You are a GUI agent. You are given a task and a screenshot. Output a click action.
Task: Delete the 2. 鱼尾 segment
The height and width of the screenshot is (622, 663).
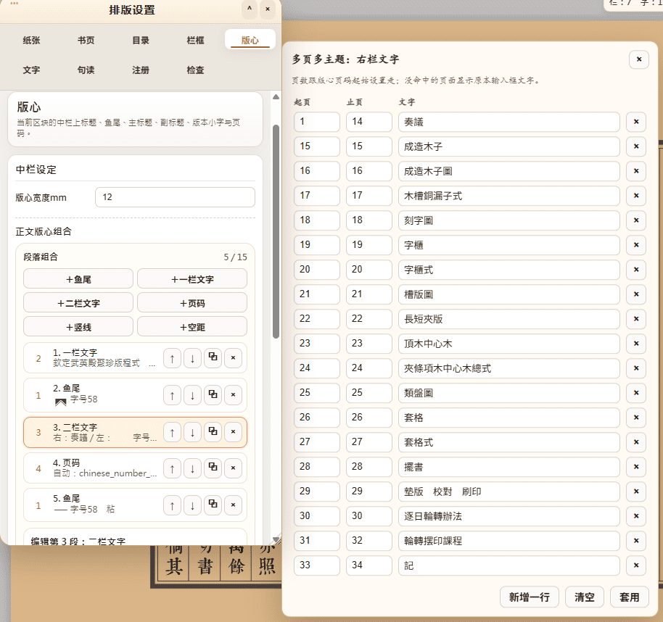[x=233, y=395]
